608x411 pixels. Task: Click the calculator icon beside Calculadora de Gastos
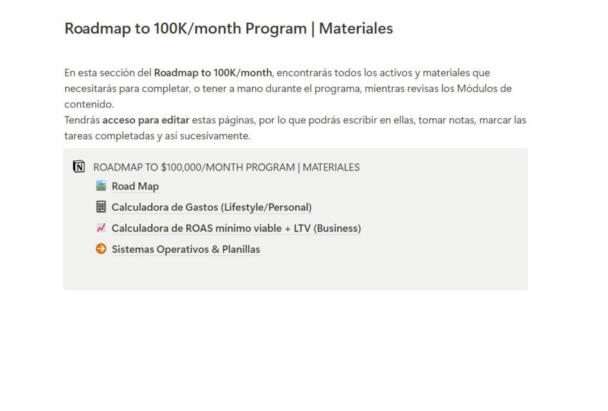click(x=101, y=207)
